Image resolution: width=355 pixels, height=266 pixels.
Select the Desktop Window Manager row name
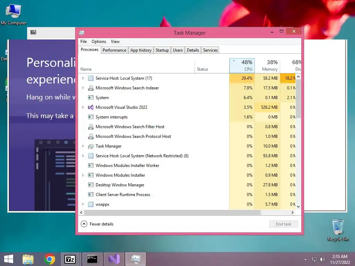(120, 185)
